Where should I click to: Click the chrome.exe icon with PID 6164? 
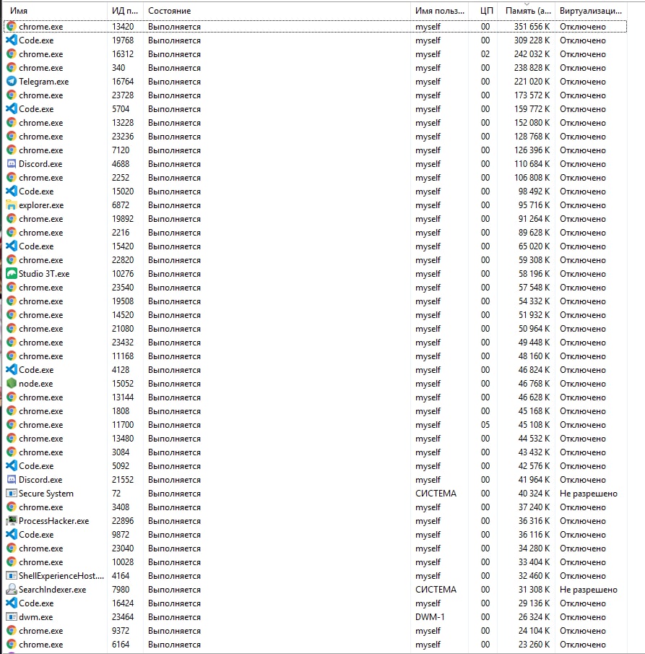click(12, 645)
